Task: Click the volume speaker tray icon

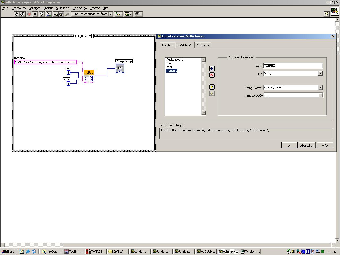Action: [293, 252]
